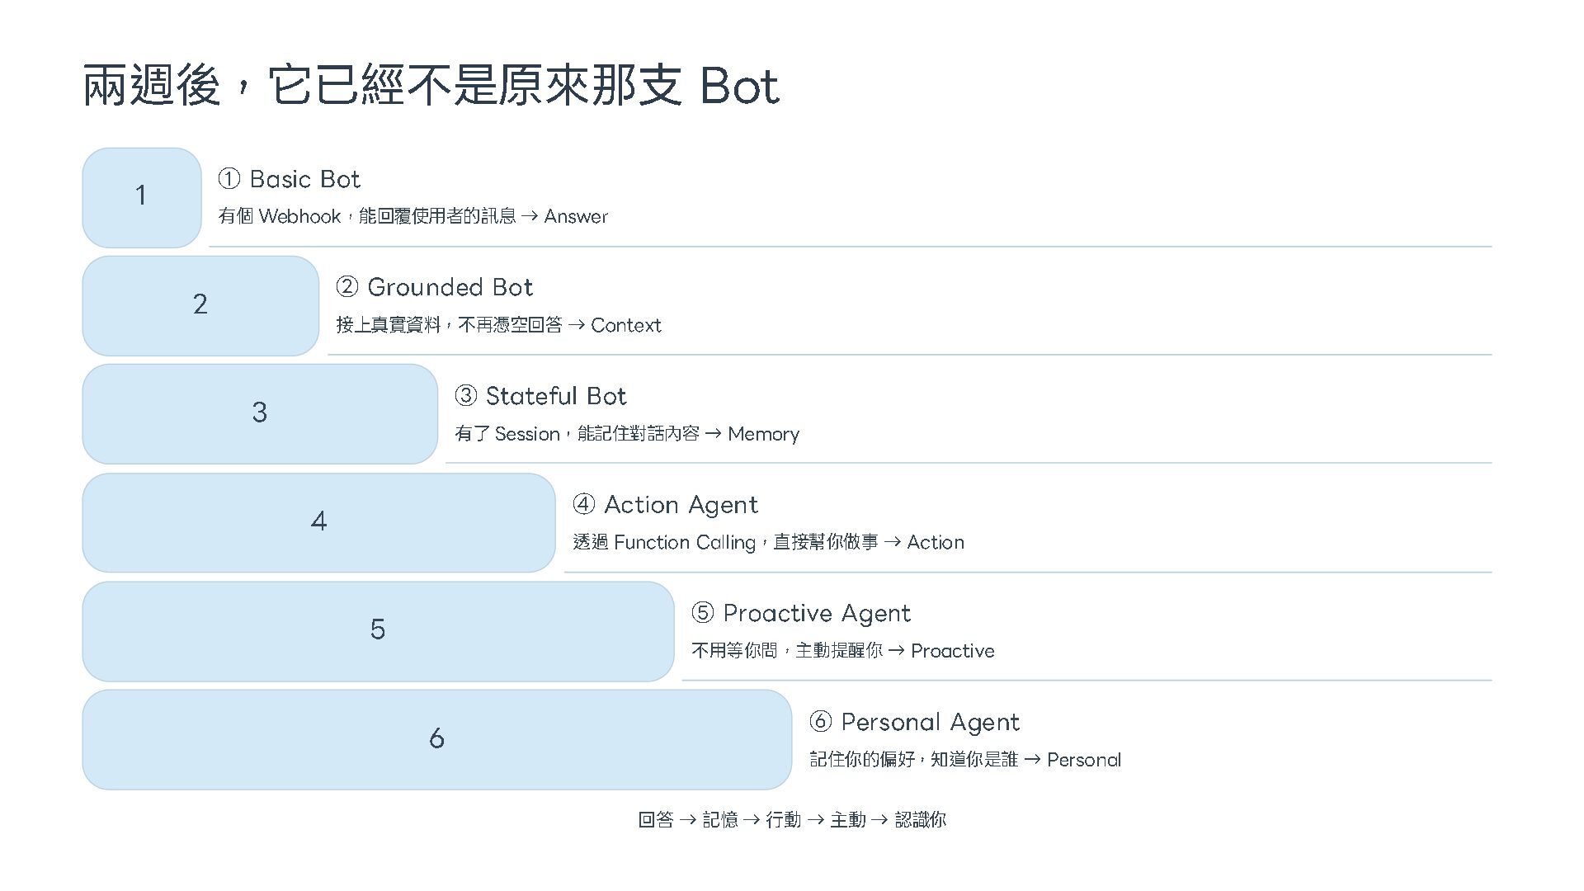Click the blue block numbered 1
Screen dimensions: 1584x891
(x=142, y=198)
